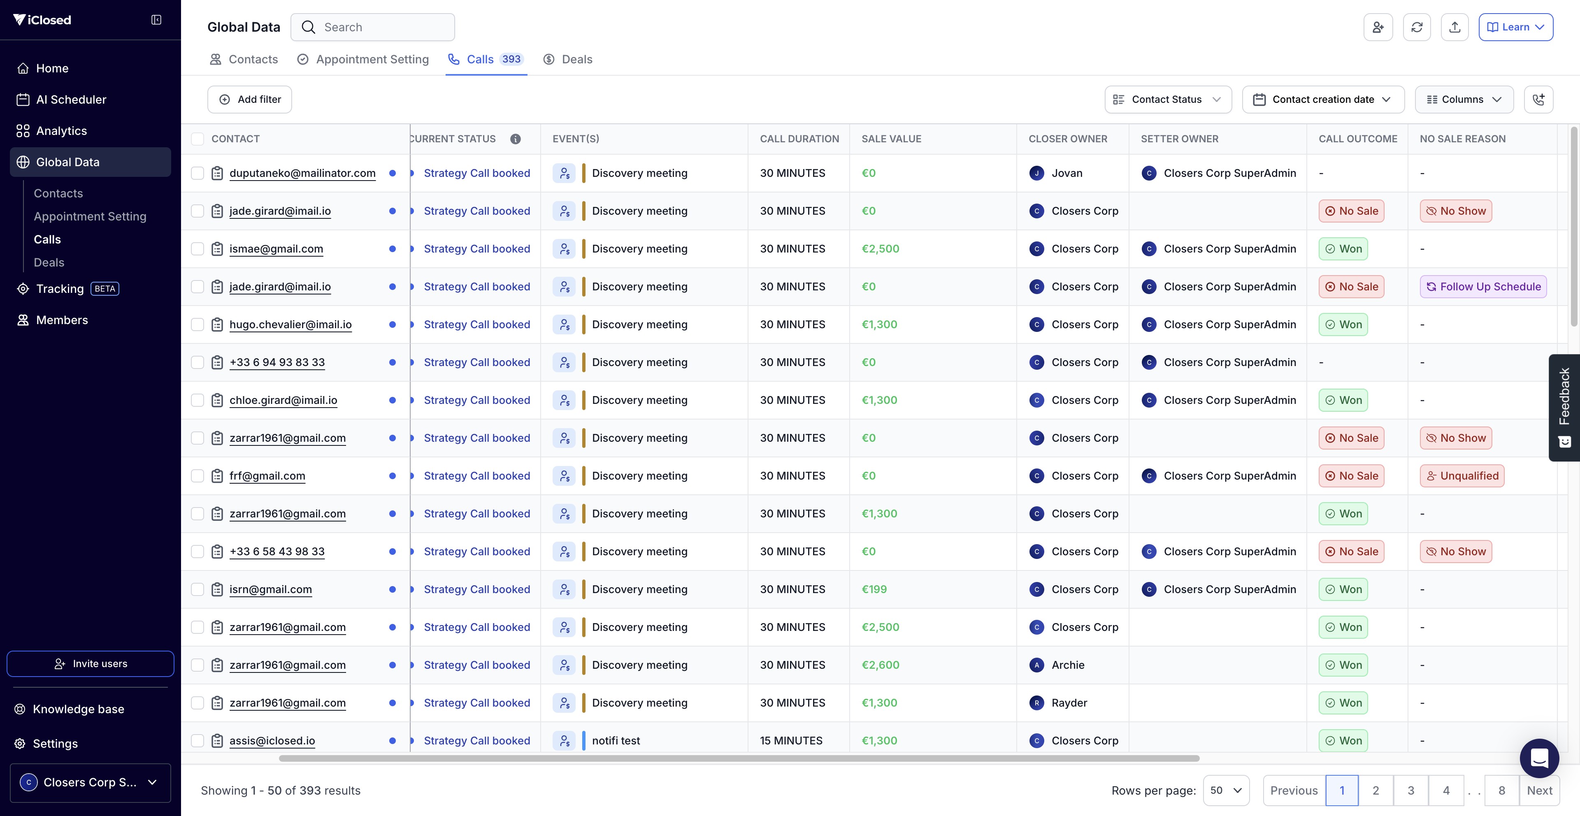The image size is (1580, 816).
Task: Toggle the select-all checkbox in the Contact header
Action: (x=197, y=139)
